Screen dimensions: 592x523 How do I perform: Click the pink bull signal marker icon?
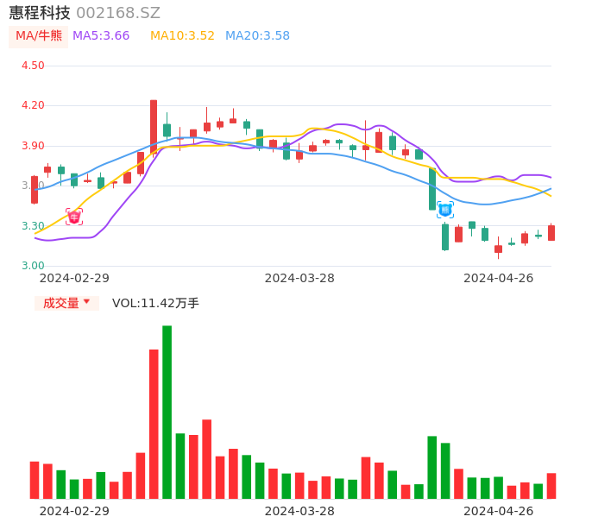74,217
